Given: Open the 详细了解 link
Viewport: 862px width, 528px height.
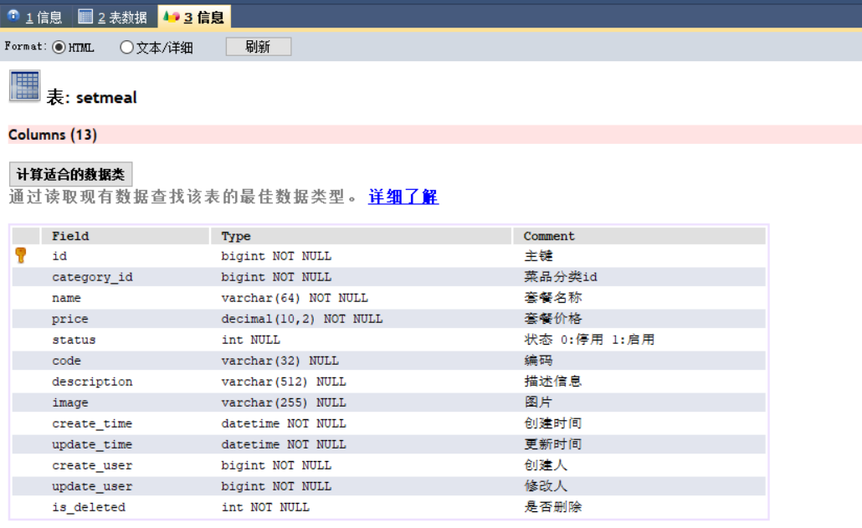Looking at the screenshot, I should click(x=403, y=197).
